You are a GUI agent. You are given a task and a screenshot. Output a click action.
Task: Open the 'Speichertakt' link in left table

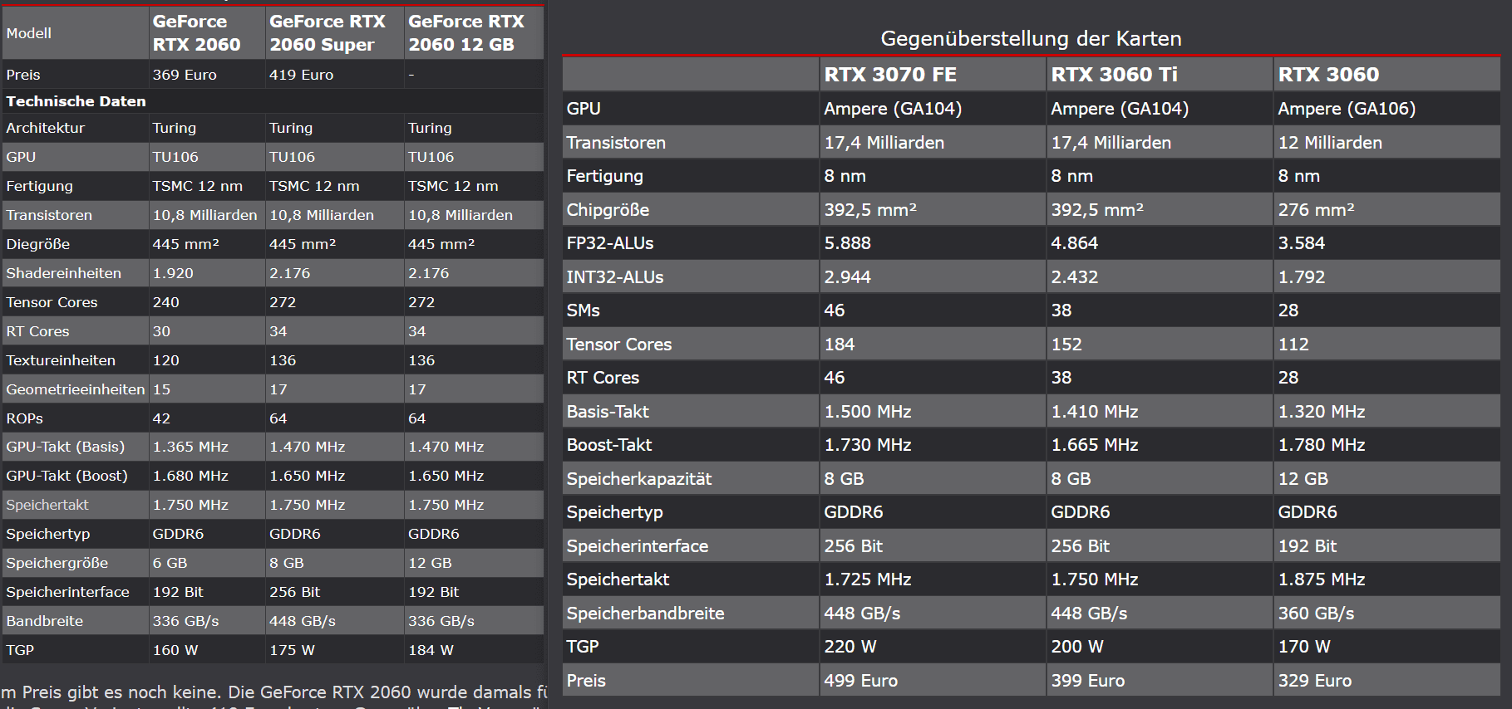point(47,505)
